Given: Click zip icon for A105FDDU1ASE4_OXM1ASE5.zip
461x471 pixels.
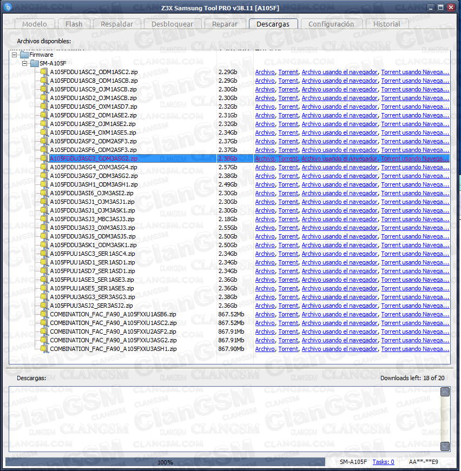Looking at the screenshot, I should pos(44,132).
